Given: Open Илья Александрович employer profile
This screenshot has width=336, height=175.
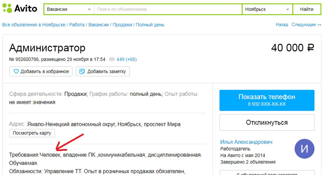Looking at the screenshot, I should tap(246, 142).
